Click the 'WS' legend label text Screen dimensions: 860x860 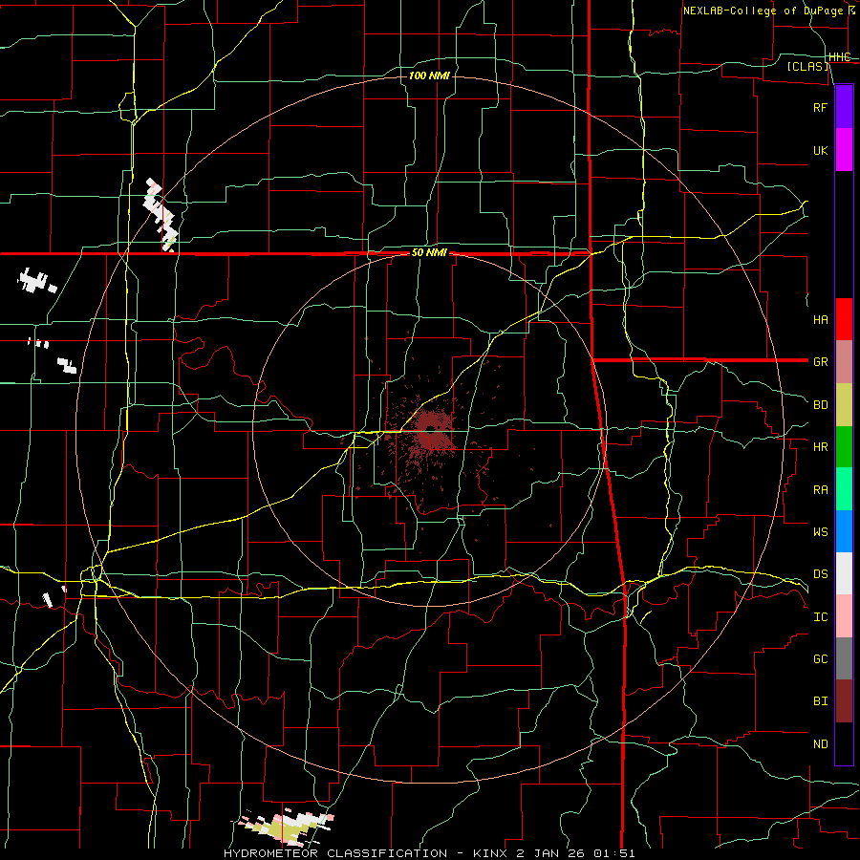(820, 532)
